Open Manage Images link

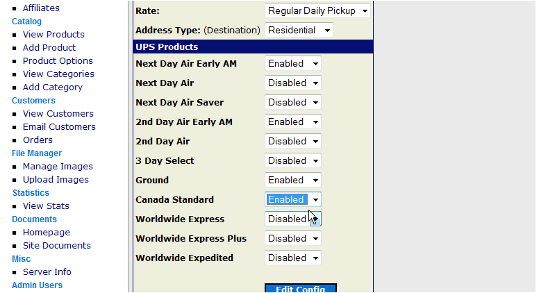tap(58, 166)
